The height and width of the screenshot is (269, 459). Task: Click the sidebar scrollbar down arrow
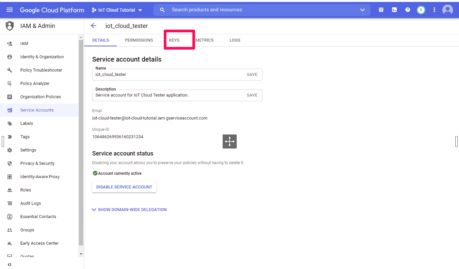tap(81, 254)
